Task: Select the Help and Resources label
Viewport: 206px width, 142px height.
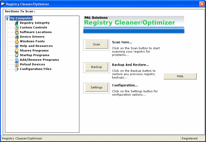Action: 36,46
